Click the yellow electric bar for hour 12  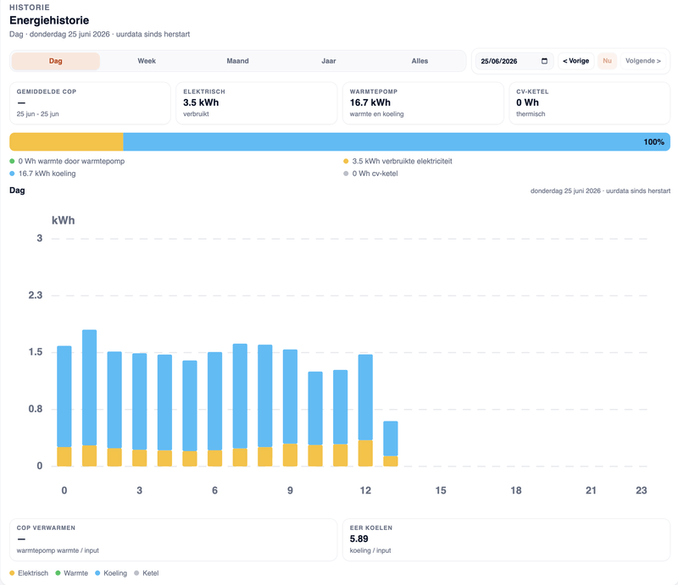pos(365,453)
